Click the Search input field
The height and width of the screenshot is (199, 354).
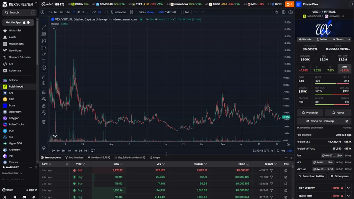(x=19, y=12)
